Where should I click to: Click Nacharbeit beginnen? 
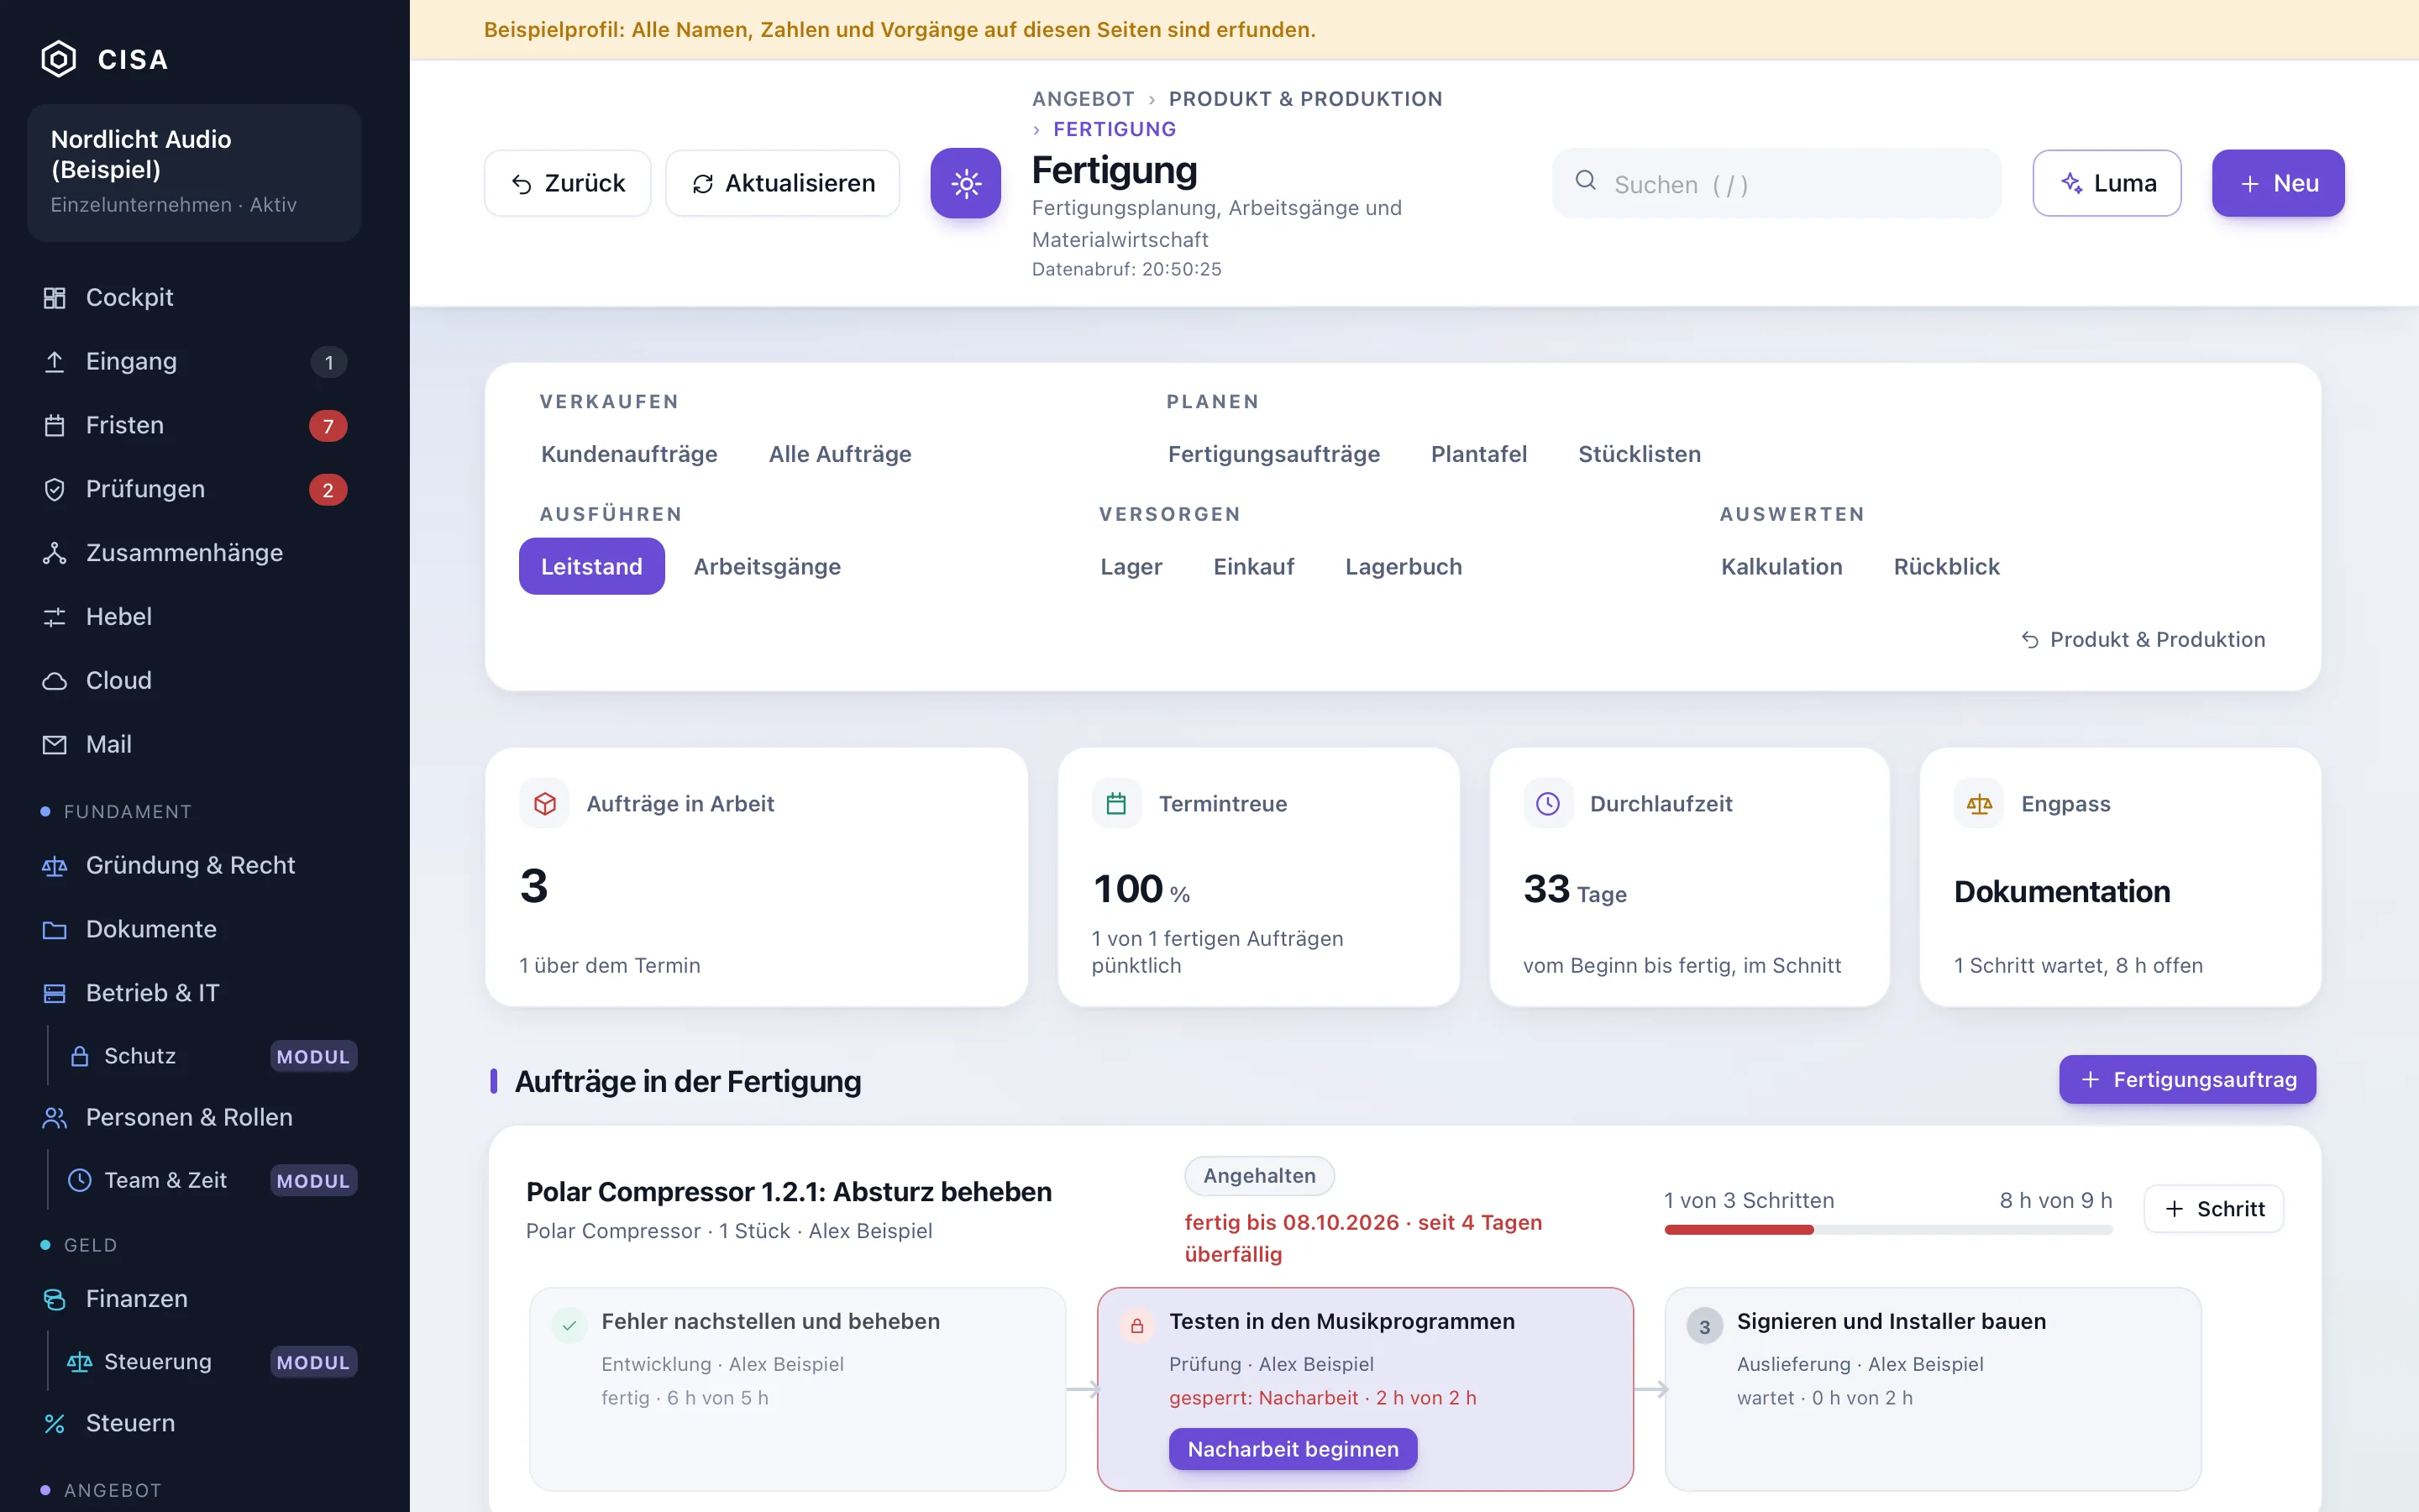[x=1293, y=1449]
